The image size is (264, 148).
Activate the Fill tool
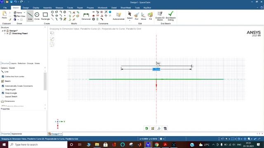click(150, 16)
